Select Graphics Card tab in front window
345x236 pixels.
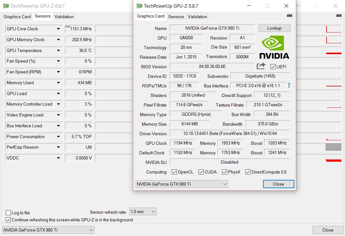pos(150,16)
